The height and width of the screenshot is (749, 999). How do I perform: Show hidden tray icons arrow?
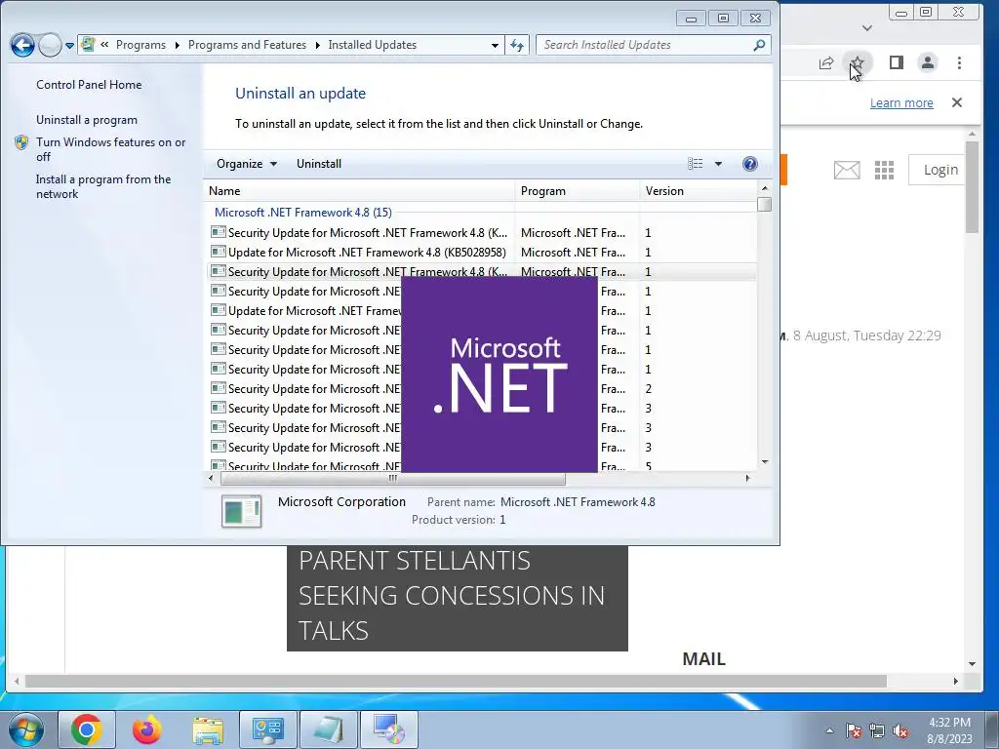(829, 730)
